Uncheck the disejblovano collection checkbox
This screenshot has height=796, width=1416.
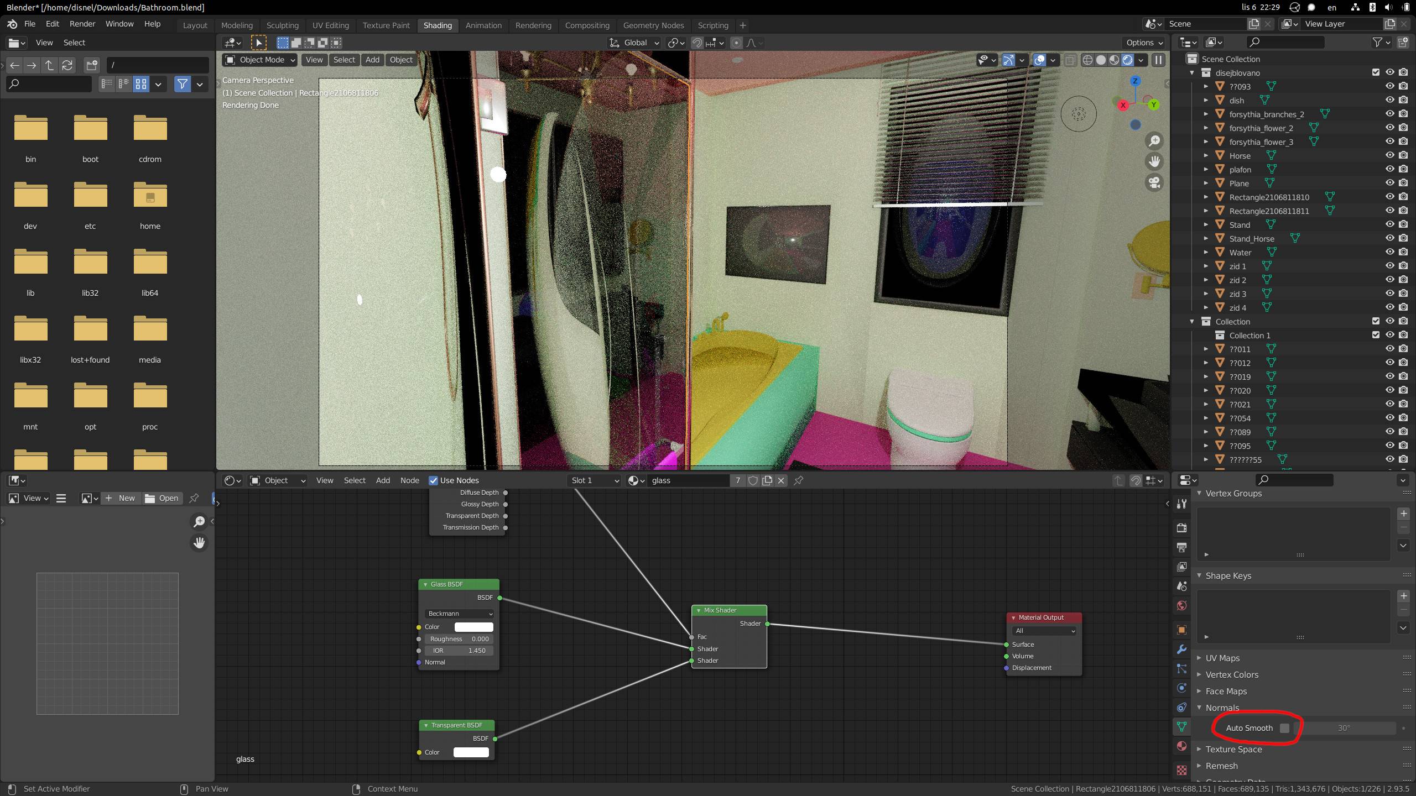tap(1376, 72)
